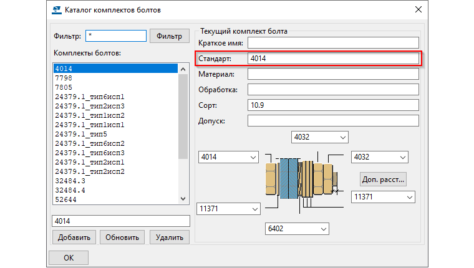Confirm with the OK button
474x268 pixels.
click(x=69, y=257)
